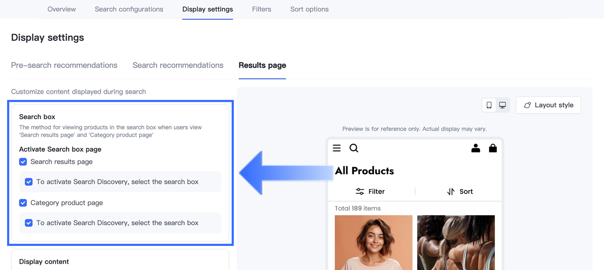Viewport: 604px width, 270px height.
Task: Switch to Sort options tab
Action: click(x=309, y=9)
